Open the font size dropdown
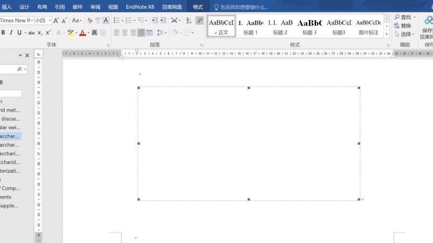 coord(50,21)
